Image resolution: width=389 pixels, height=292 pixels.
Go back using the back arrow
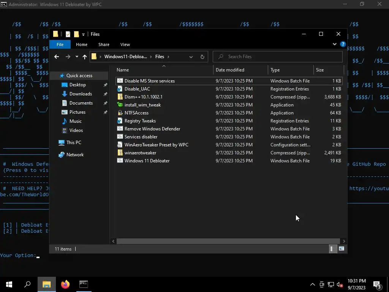(x=57, y=57)
